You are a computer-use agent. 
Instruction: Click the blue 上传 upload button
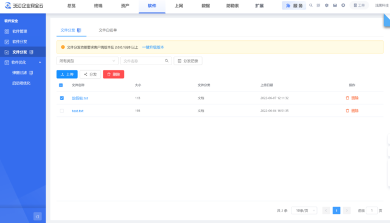coord(67,74)
